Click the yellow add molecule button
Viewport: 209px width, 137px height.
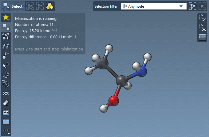[49, 6]
